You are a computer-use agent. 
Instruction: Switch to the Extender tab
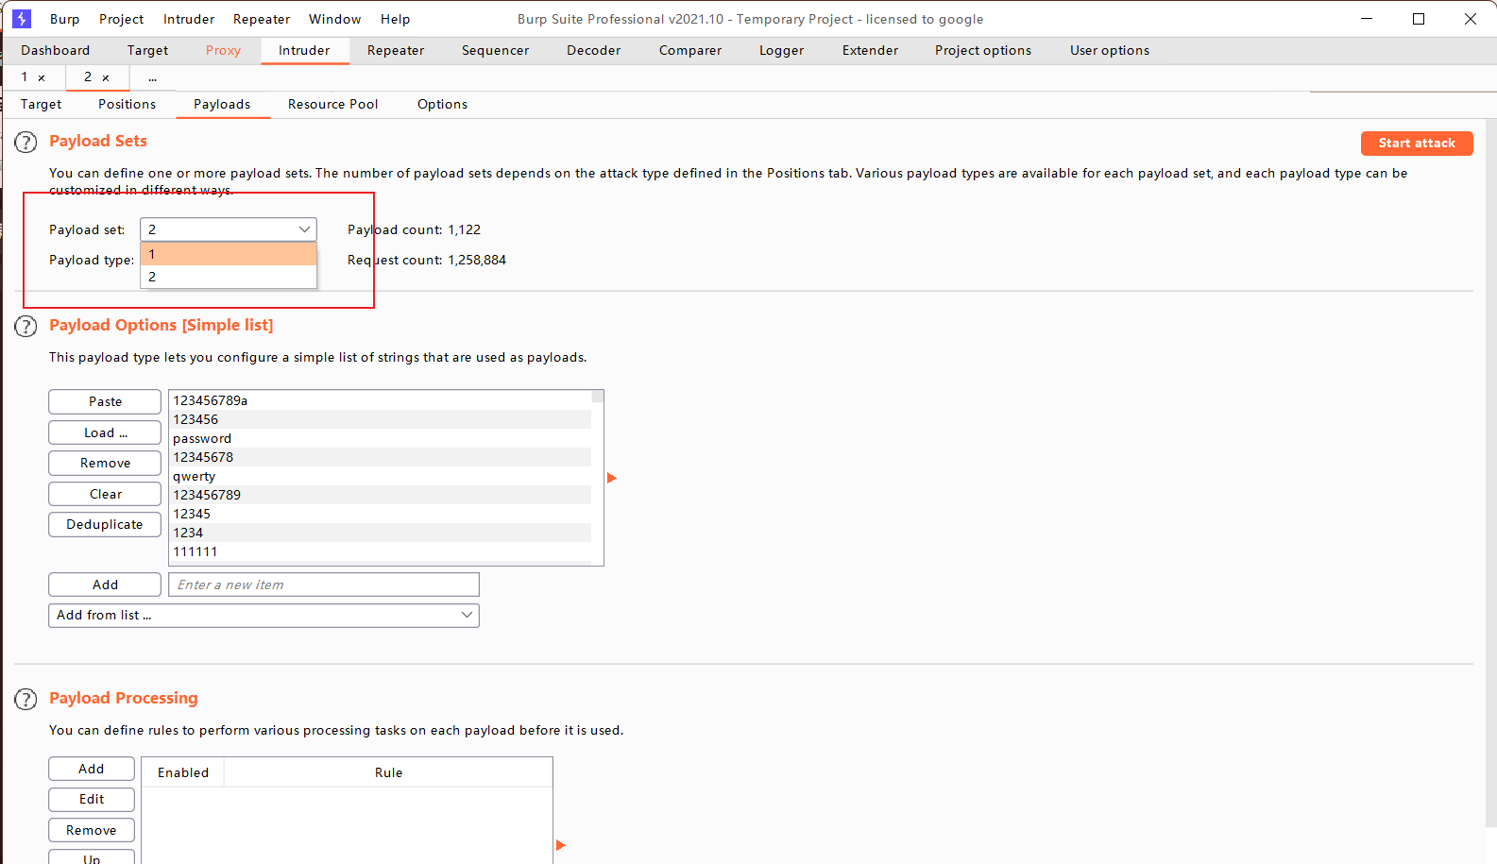click(870, 50)
